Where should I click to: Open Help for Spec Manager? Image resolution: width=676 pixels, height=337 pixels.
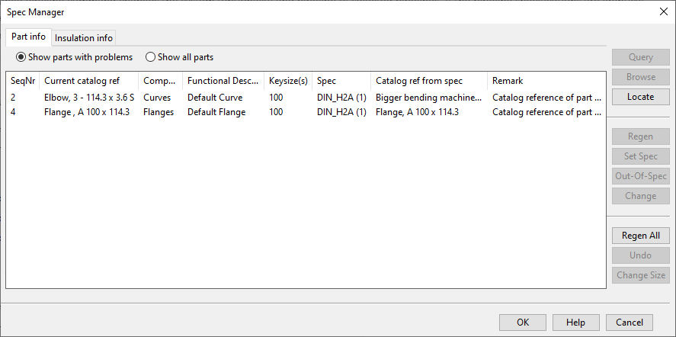(575, 323)
